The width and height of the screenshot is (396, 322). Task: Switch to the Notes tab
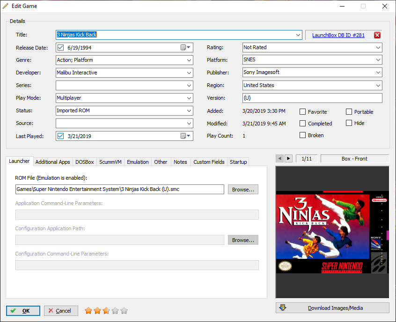click(180, 162)
